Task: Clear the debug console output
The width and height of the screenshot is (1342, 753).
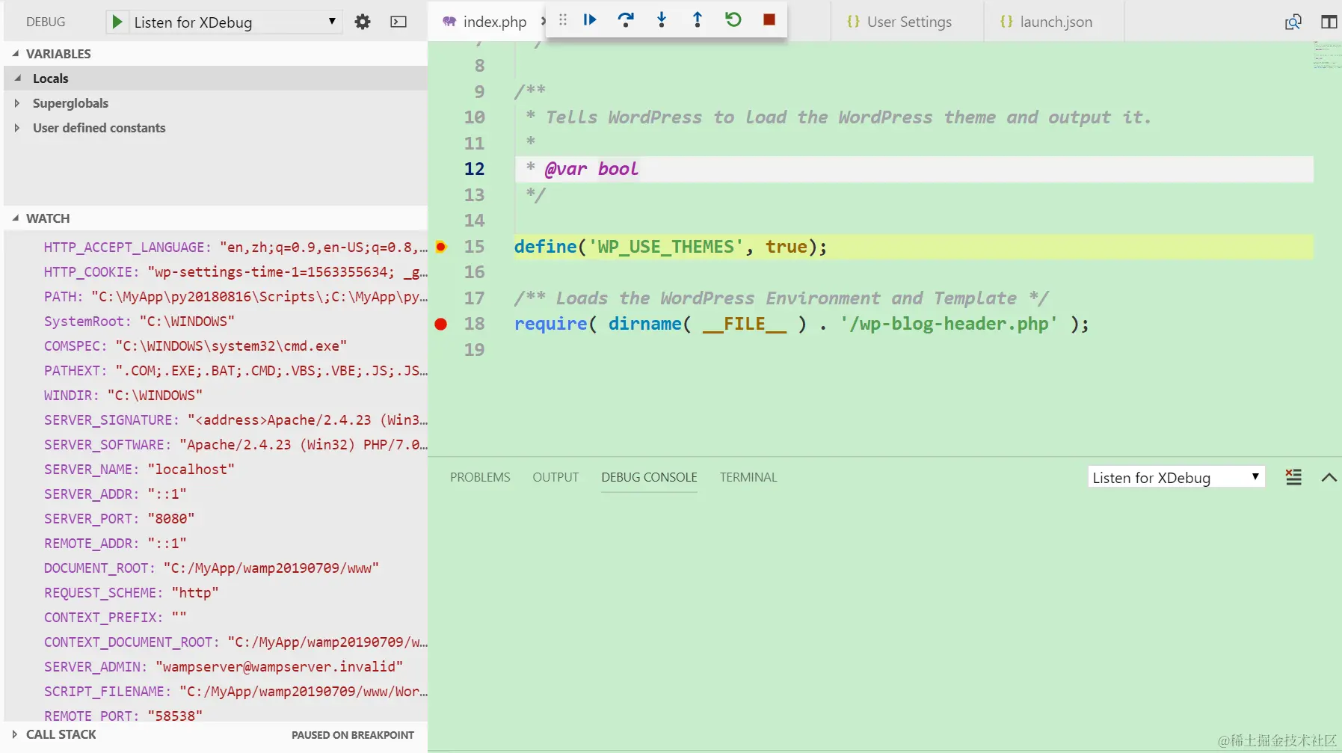Action: tap(1293, 477)
